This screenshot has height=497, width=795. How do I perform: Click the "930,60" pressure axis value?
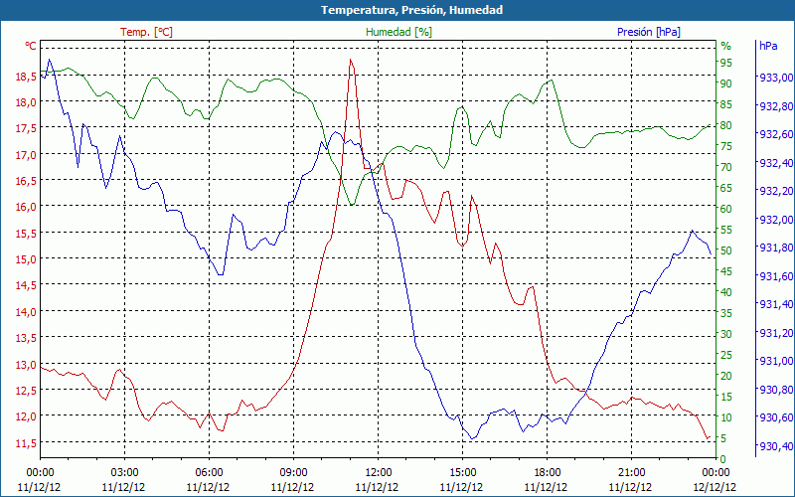tap(775, 417)
